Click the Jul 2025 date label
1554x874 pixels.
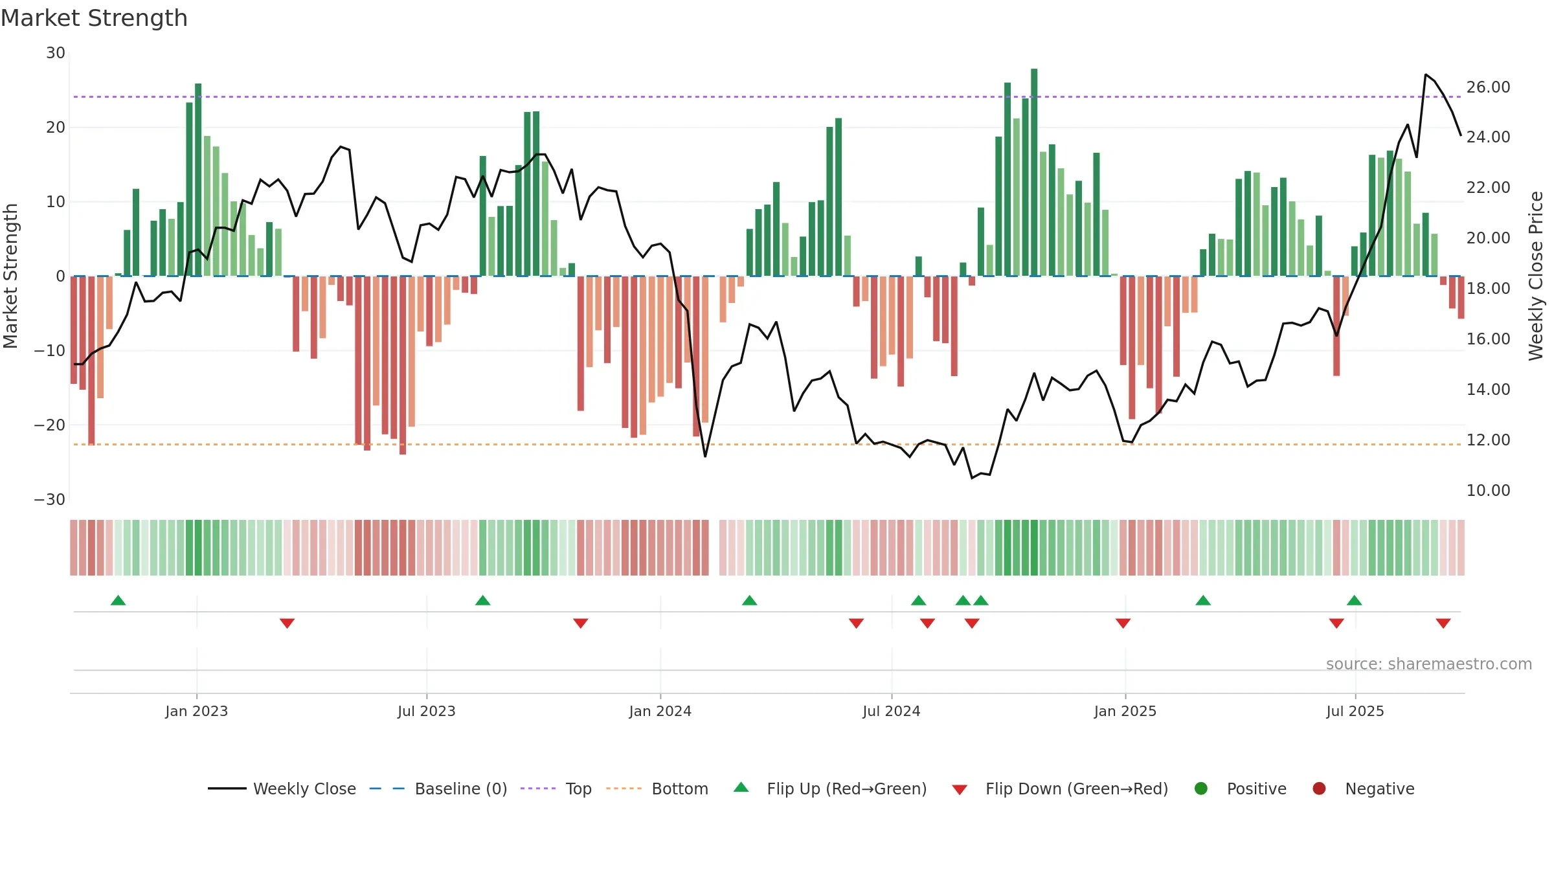1355,712
